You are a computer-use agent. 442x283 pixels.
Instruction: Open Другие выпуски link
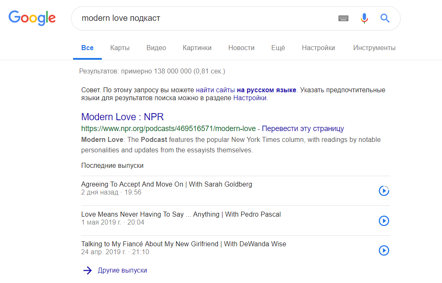pos(122,270)
